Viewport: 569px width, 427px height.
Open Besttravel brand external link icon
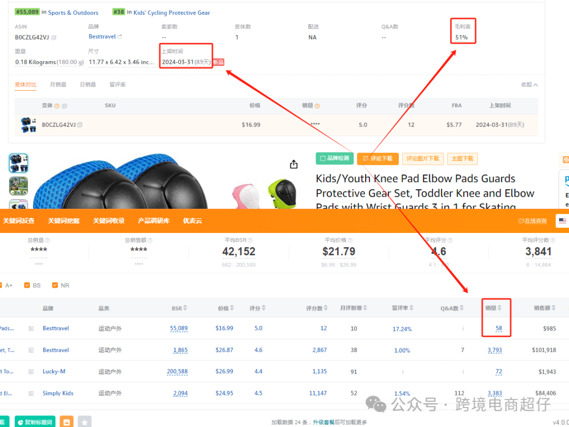(x=120, y=37)
